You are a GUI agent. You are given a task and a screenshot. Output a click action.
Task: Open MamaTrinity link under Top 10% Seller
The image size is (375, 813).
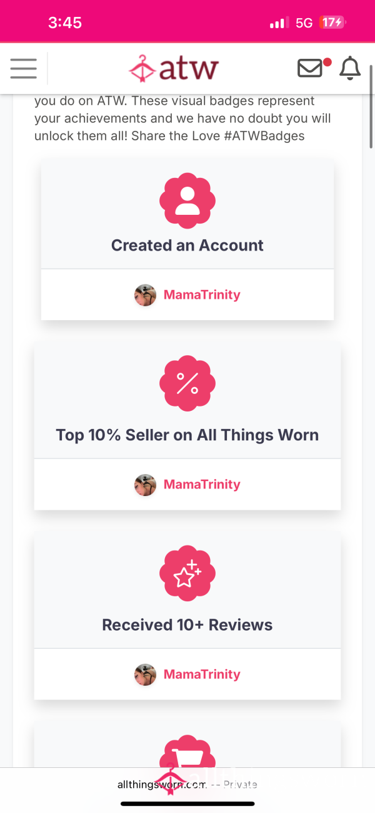coord(202,484)
